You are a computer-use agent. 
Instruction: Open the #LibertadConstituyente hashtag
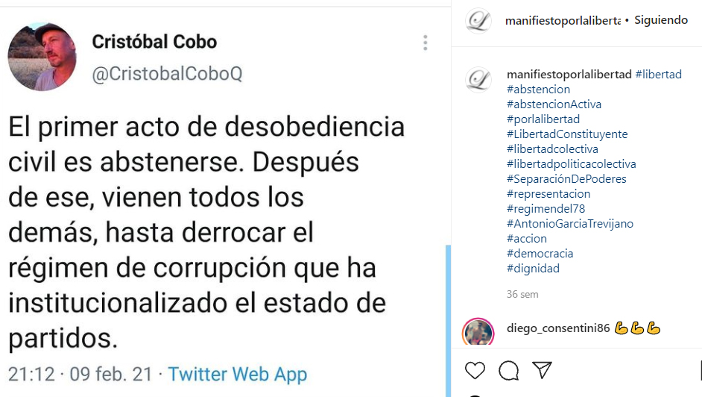tap(567, 134)
